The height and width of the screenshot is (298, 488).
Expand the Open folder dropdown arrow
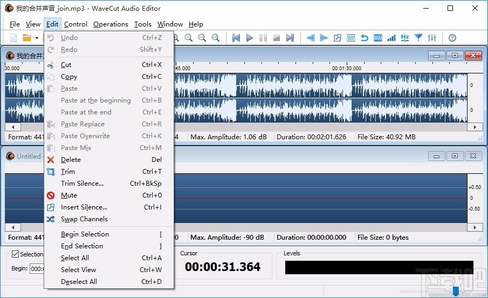[37, 38]
